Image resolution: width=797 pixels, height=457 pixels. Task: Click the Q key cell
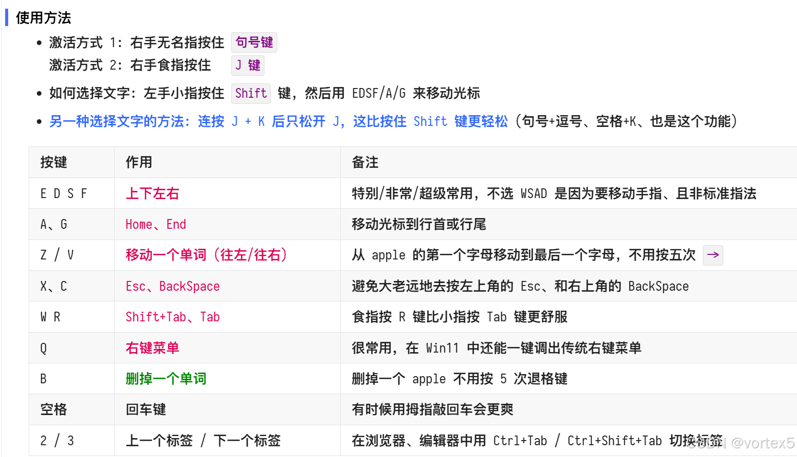(x=72, y=348)
